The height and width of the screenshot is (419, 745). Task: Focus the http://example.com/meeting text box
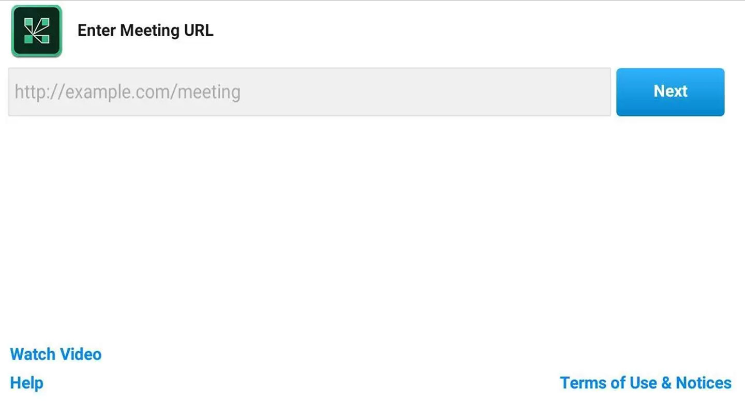point(309,92)
